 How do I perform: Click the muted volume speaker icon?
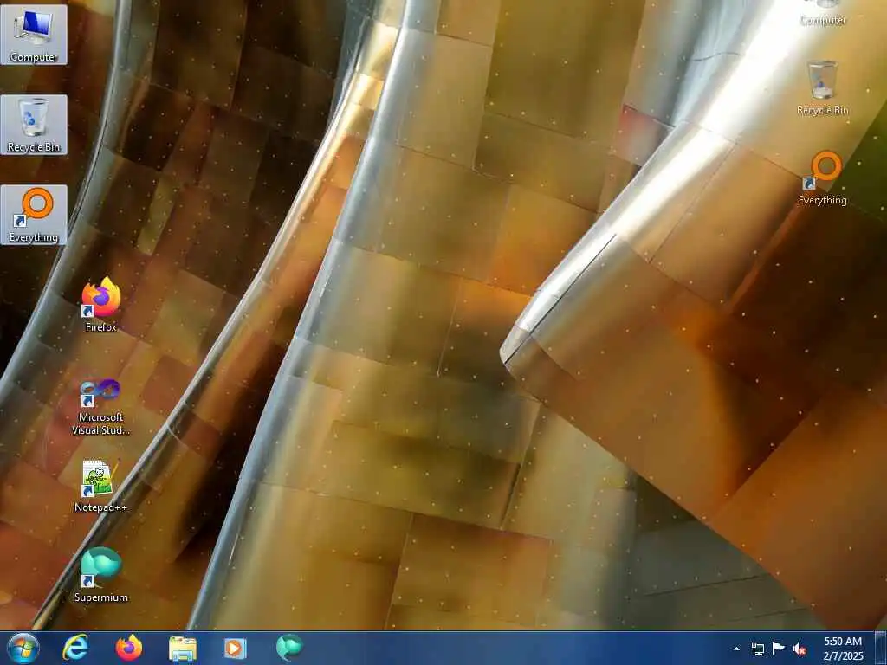800,649
